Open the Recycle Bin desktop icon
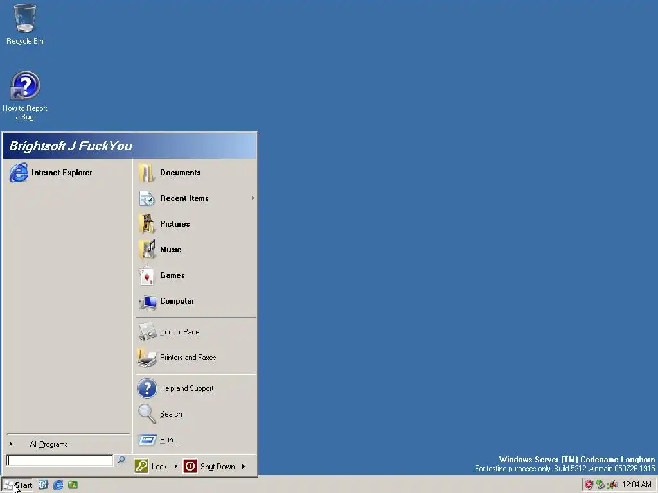 pos(25,24)
